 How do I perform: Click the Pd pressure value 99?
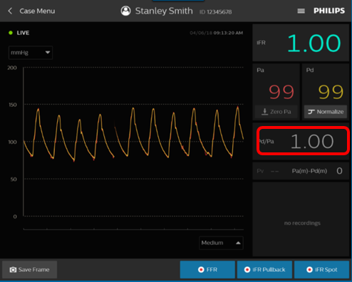[x=331, y=92]
